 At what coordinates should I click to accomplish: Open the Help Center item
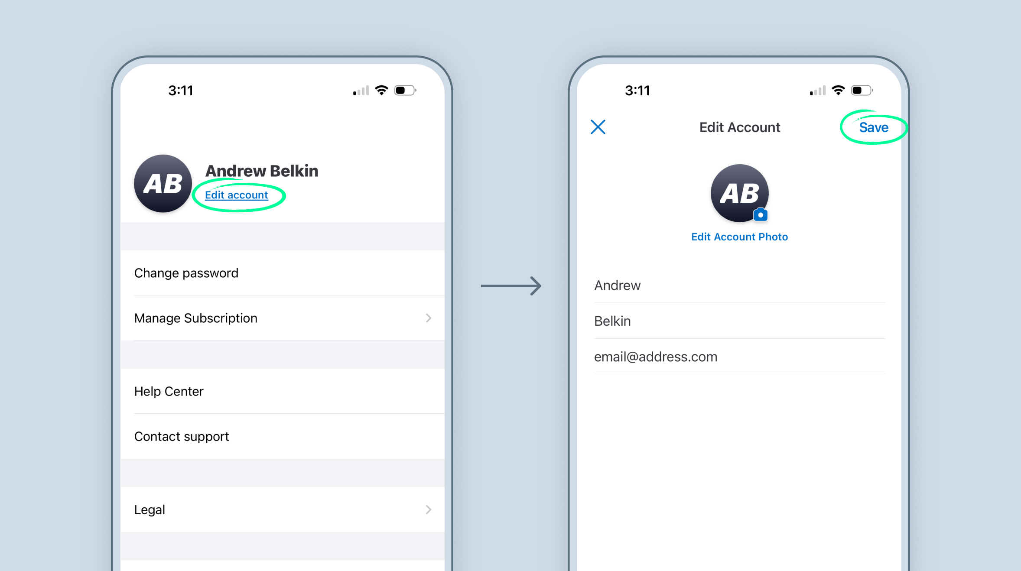(x=169, y=391)
